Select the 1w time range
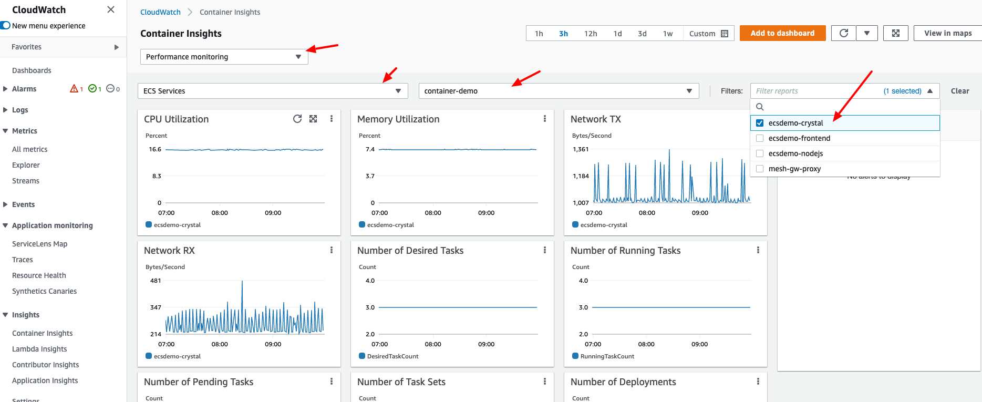Viewport: 982px width, 402px height. point(668,34)
